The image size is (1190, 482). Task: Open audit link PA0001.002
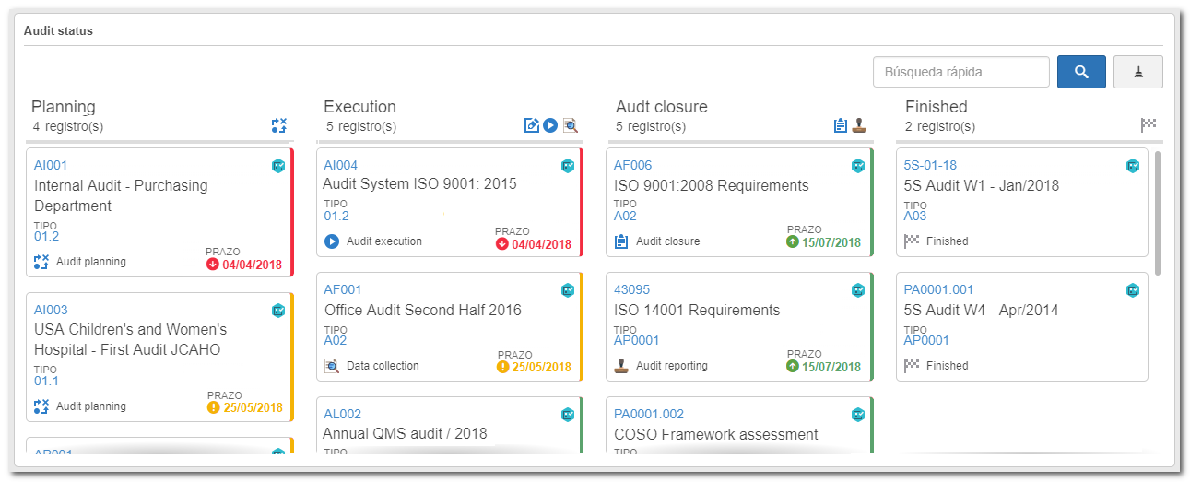[649, 415]
